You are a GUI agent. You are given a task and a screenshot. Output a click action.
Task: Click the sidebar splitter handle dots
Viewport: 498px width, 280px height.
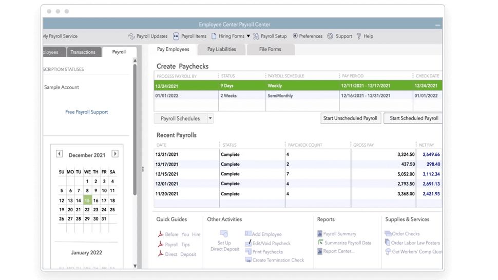click(x=143, y=169)
